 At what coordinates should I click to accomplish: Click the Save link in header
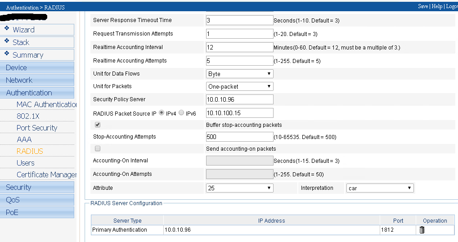422,6
